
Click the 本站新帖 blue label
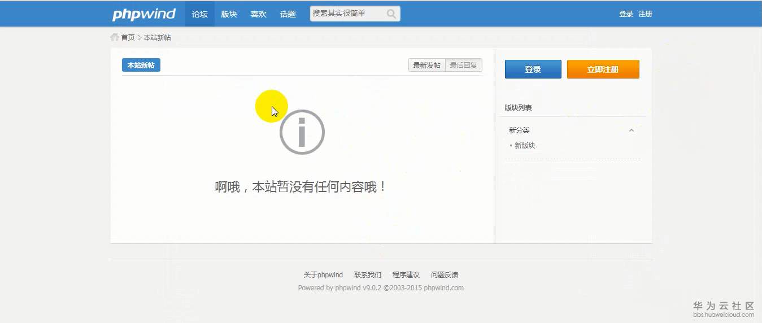[x=141, y=66]
